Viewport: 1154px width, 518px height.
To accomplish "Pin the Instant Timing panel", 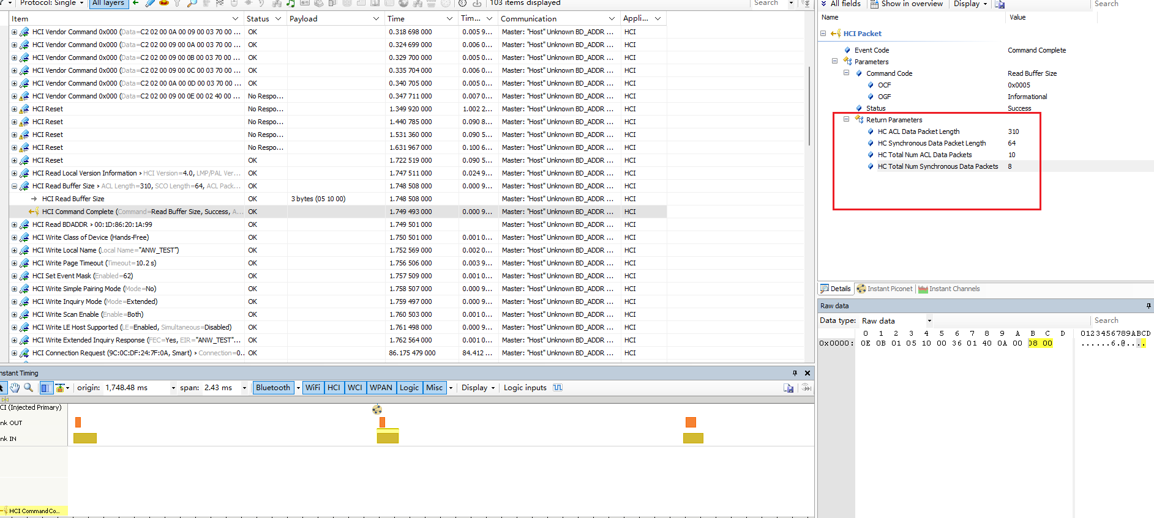I will (795, 373).
